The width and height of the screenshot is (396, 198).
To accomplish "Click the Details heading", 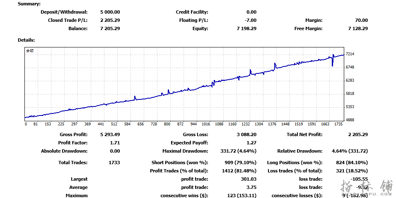I will 26,40.
